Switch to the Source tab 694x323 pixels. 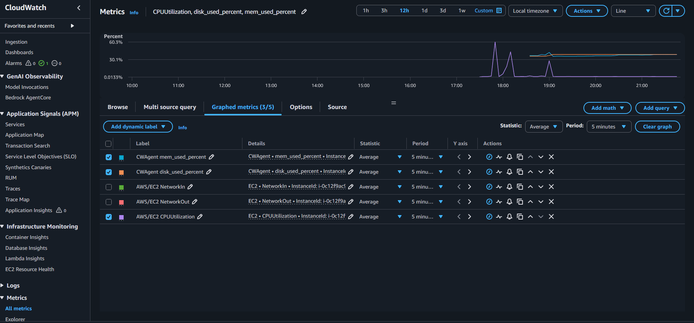tap(337, 107)
